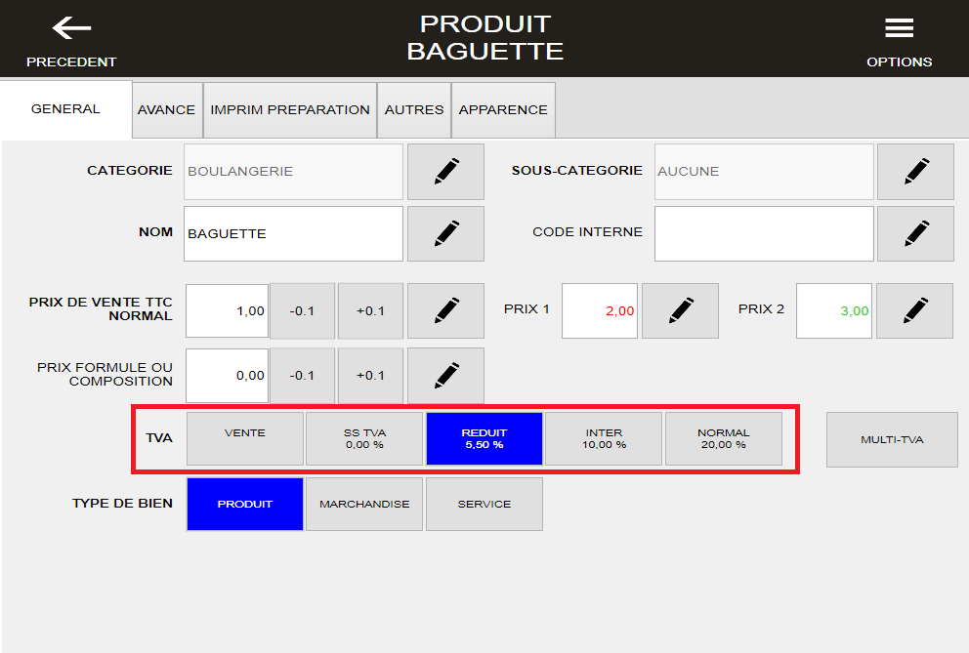The height and width of the screenshot is (653, 969).
Task: Select REDUIT 5,50 % TVA rate
Action: click(484, 438)
